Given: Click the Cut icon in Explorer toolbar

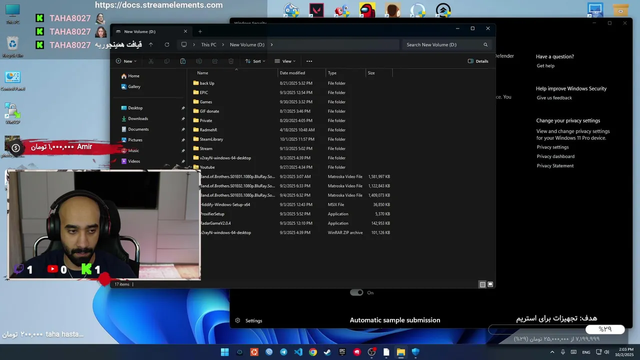Looking at the screenshot, I should pyautogui.click(x=151, y=61).
